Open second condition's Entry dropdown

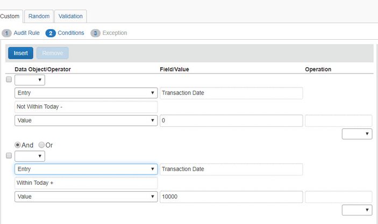86,169
